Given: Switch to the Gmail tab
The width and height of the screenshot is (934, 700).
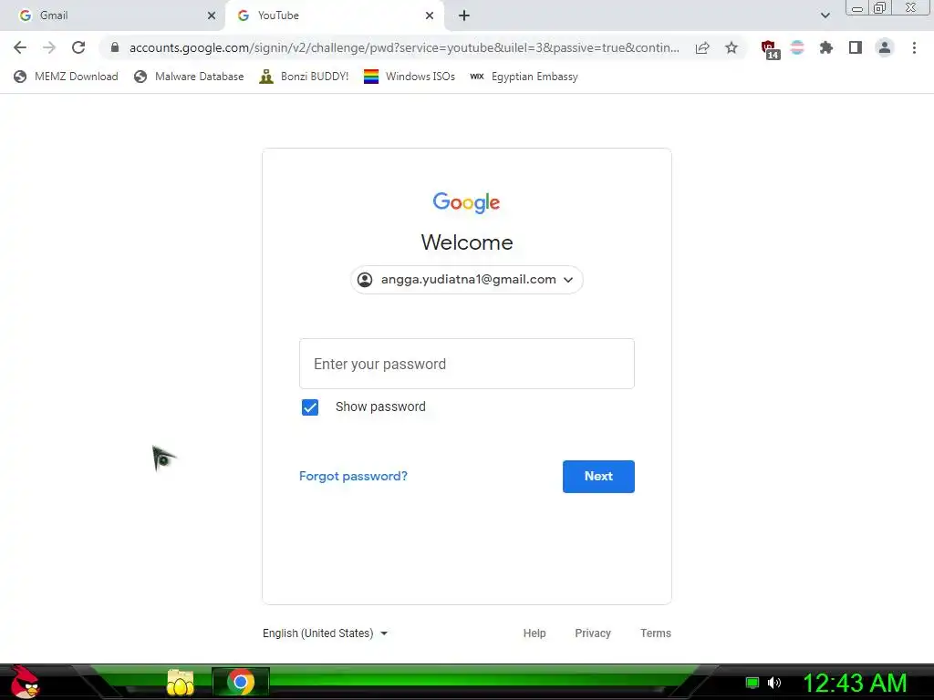Looking at the screenshot, I should click(112, 15).
